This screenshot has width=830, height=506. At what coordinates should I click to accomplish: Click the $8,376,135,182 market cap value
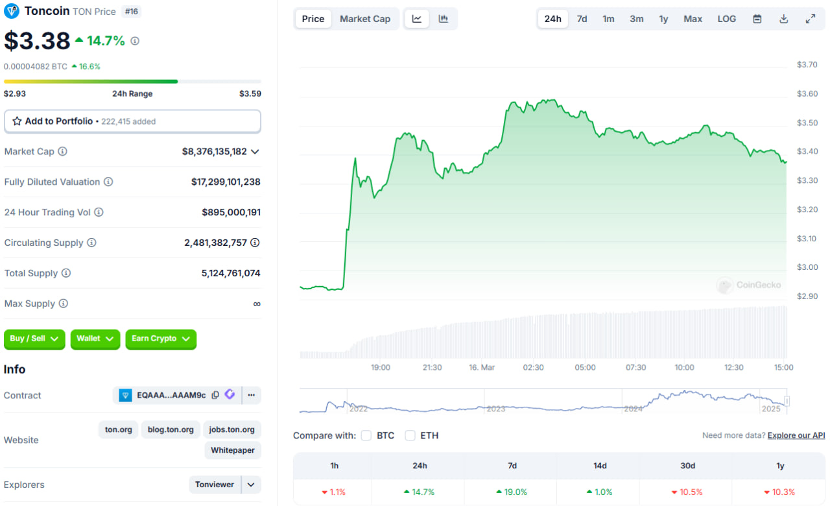(215, 152)
